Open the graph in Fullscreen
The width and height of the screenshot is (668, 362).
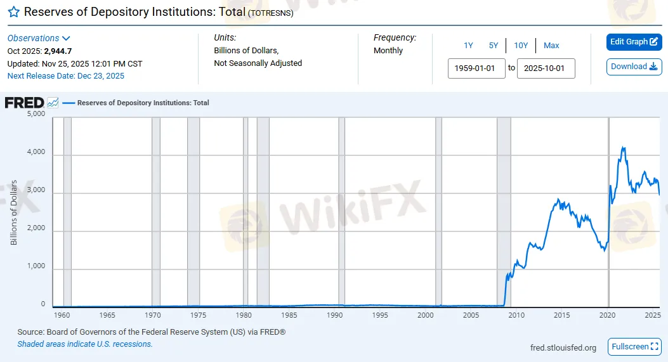tap(635, 347)
